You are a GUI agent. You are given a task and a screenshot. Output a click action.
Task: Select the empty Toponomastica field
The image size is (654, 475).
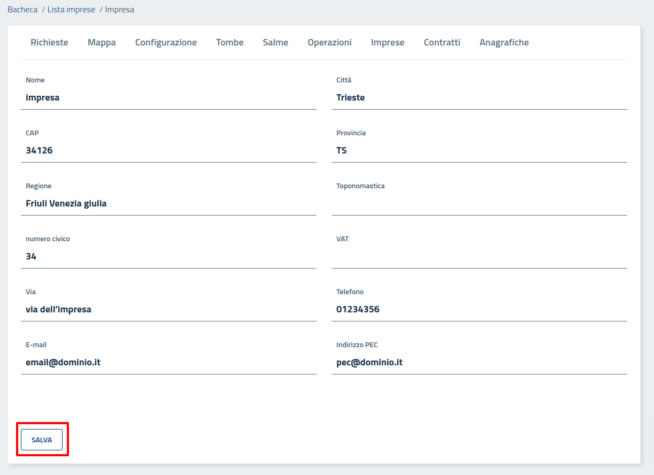[479, 204]
